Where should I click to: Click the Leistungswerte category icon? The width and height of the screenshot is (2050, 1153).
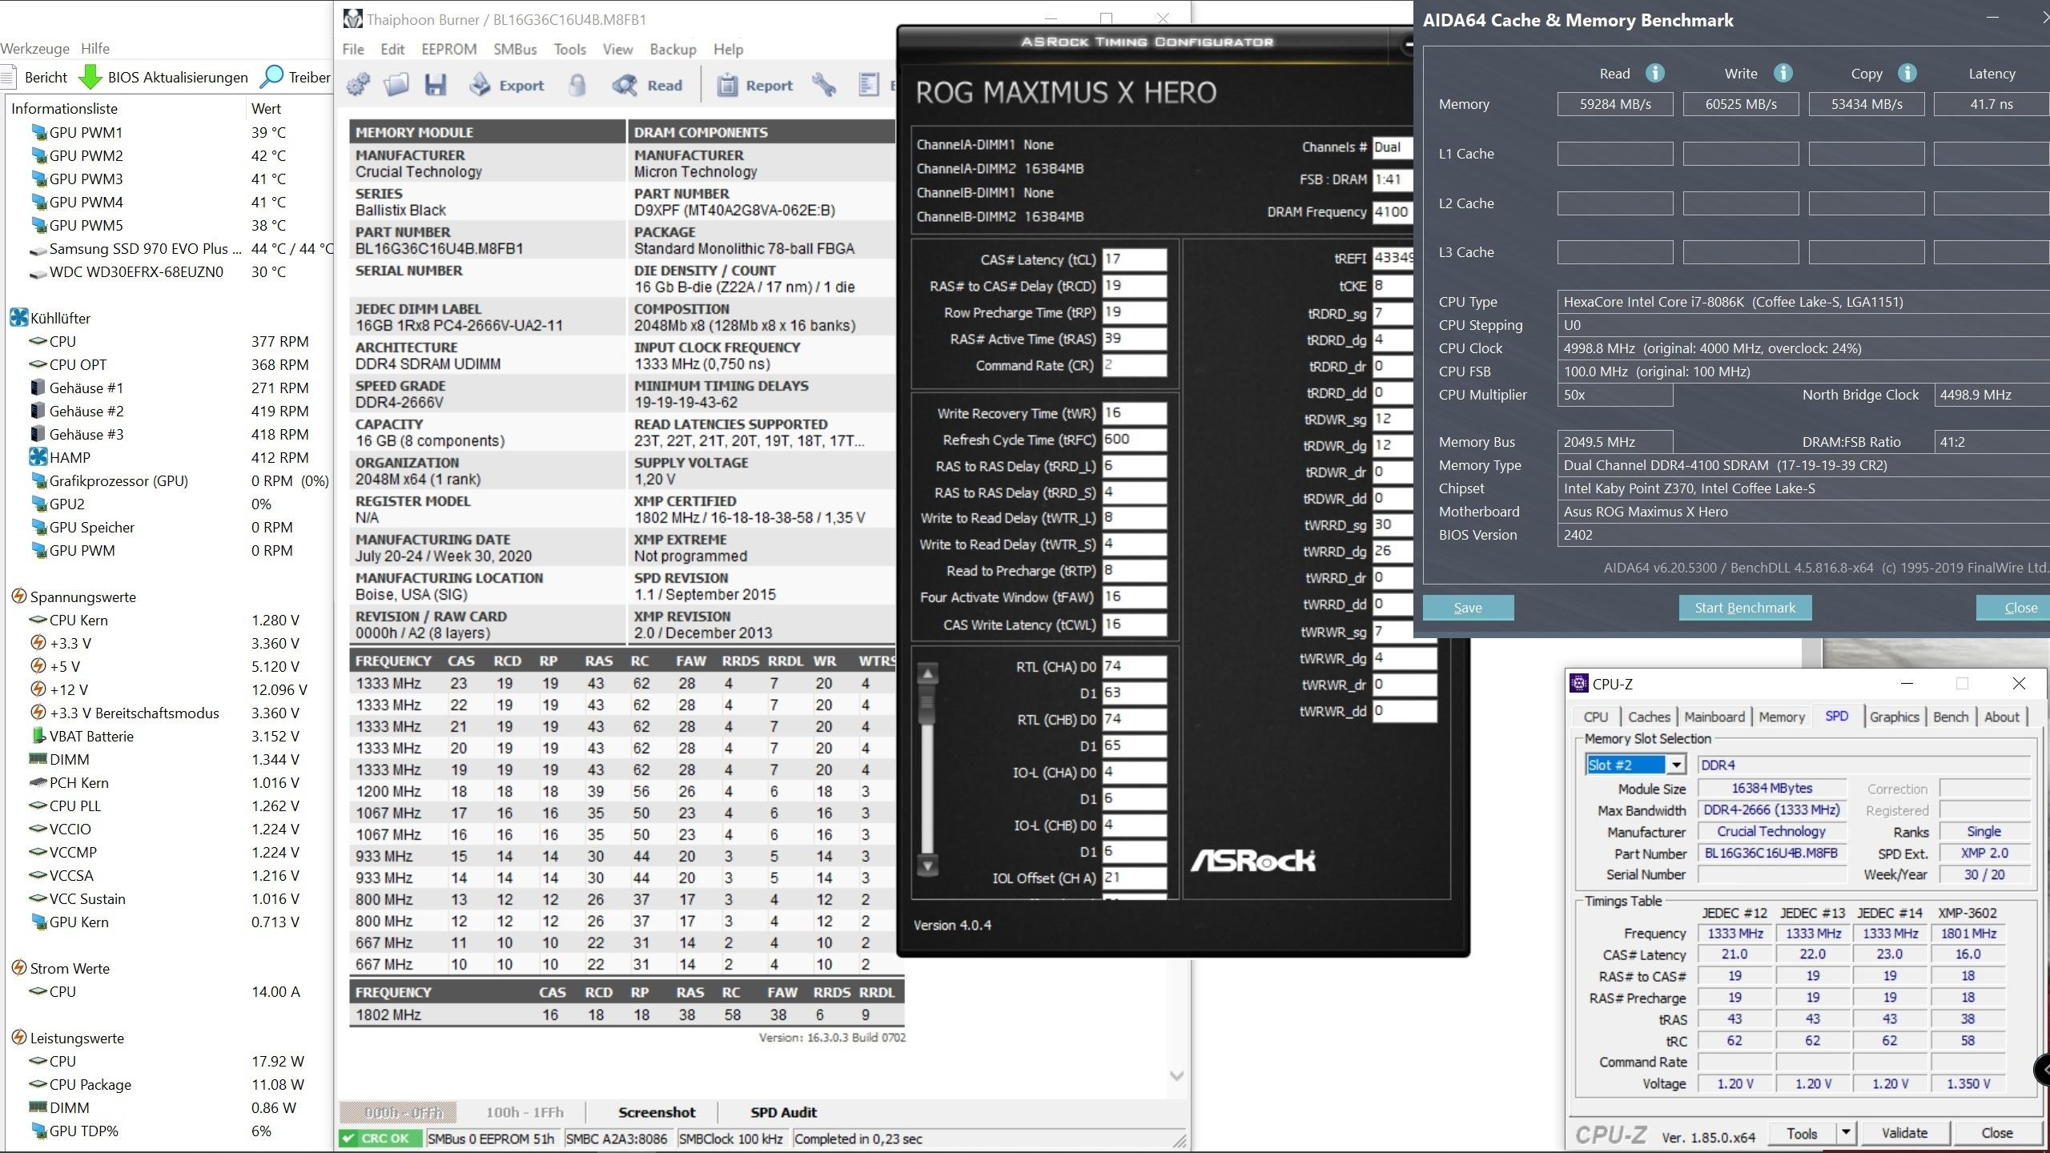(x=18, y=1038)
